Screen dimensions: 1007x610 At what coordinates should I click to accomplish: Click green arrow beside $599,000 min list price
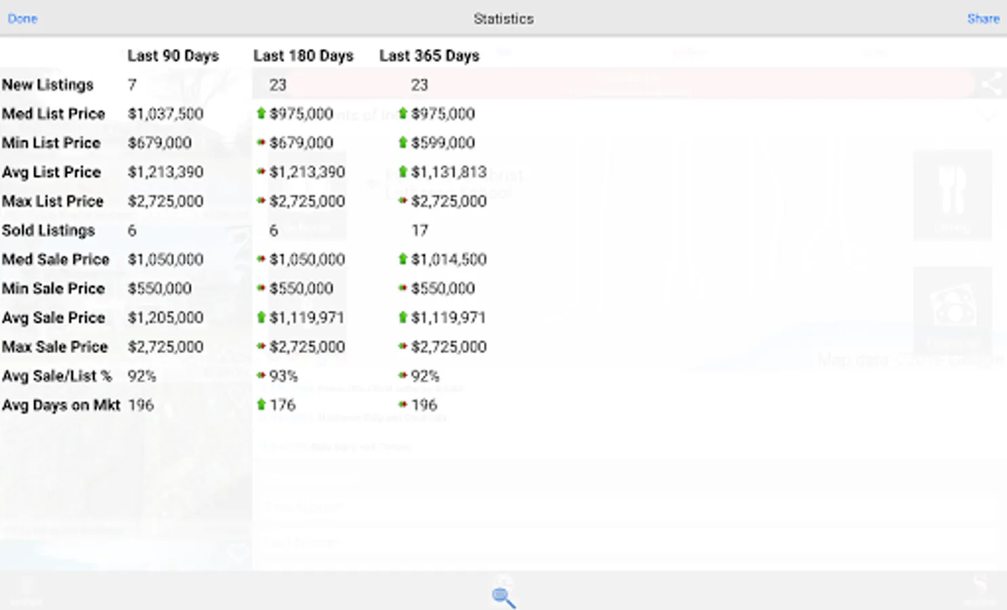(x=403, y=142)
